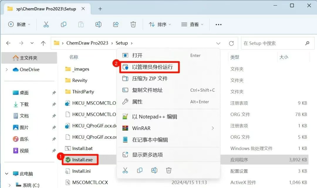Open the 查看 view dropdown
This screenshot has height=188, width=317.
point(192,25)
